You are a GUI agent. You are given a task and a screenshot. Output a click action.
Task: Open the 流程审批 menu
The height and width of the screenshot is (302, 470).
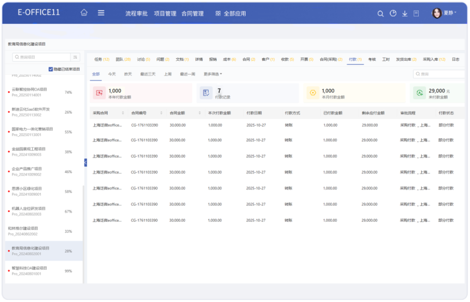coord(136,13)
